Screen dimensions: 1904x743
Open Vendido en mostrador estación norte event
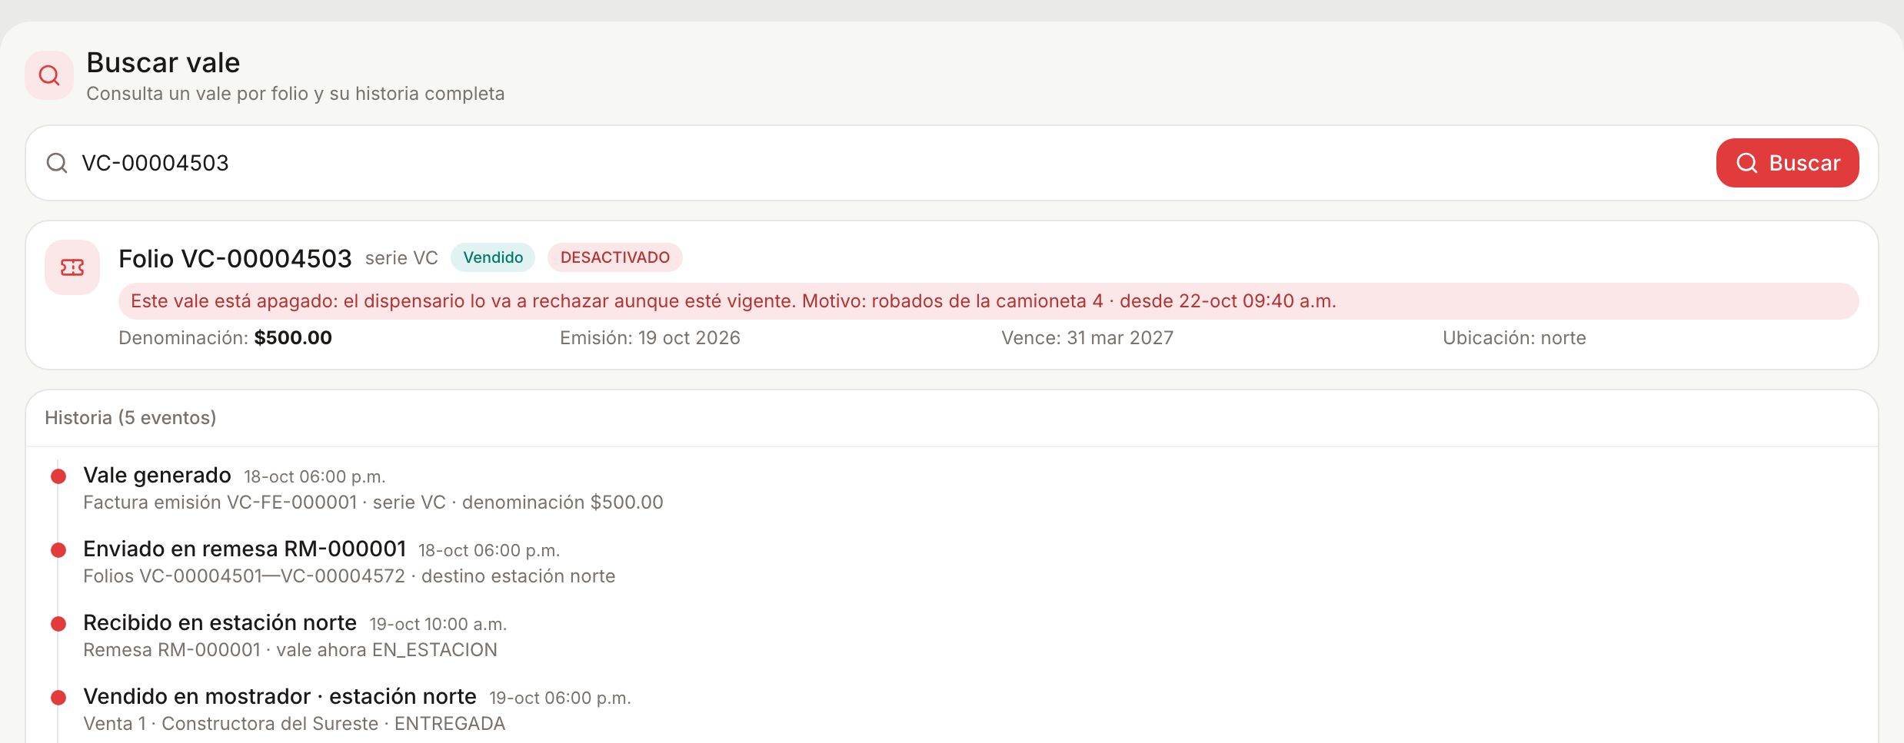click(x=280, y=697)
